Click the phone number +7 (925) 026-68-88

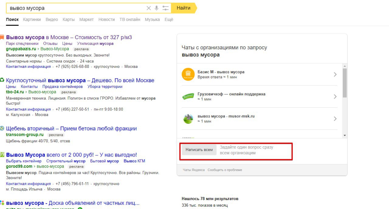click(72, 66)
